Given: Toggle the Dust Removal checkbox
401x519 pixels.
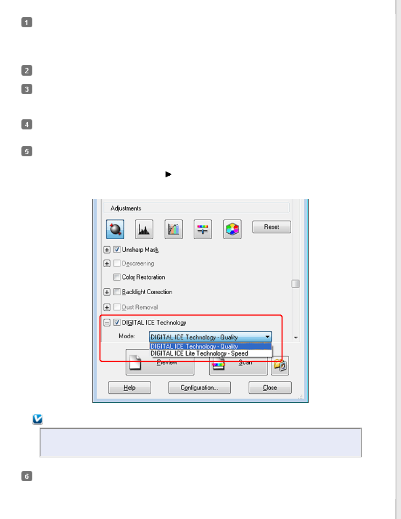Looking at the screenshot, I should 117,307.
